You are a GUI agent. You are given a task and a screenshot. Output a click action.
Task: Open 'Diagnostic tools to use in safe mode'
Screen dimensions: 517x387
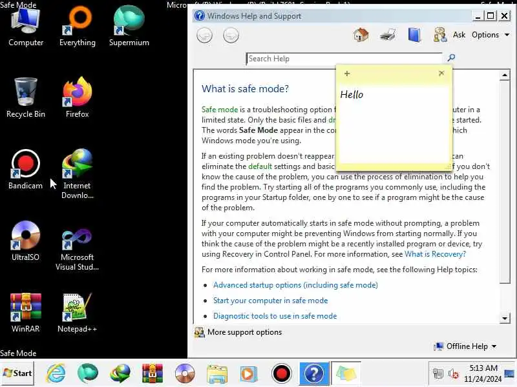coord(275,316)
